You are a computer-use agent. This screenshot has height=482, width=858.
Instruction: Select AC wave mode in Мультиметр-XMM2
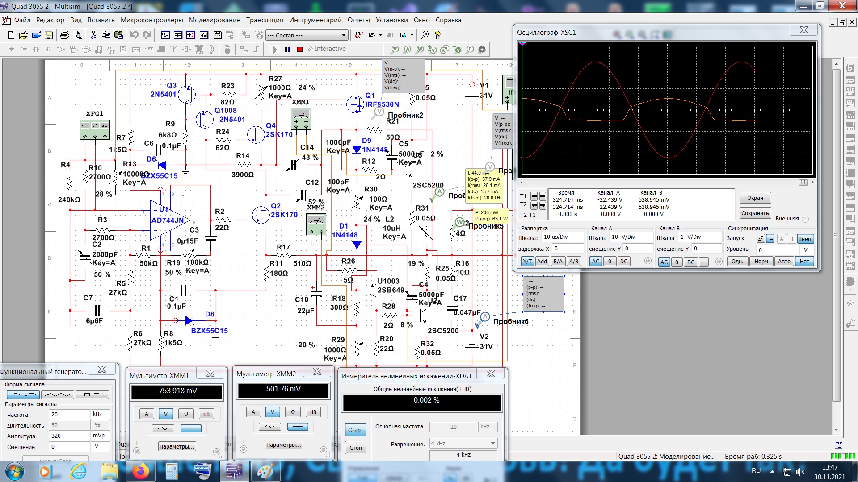coord(270,427)
